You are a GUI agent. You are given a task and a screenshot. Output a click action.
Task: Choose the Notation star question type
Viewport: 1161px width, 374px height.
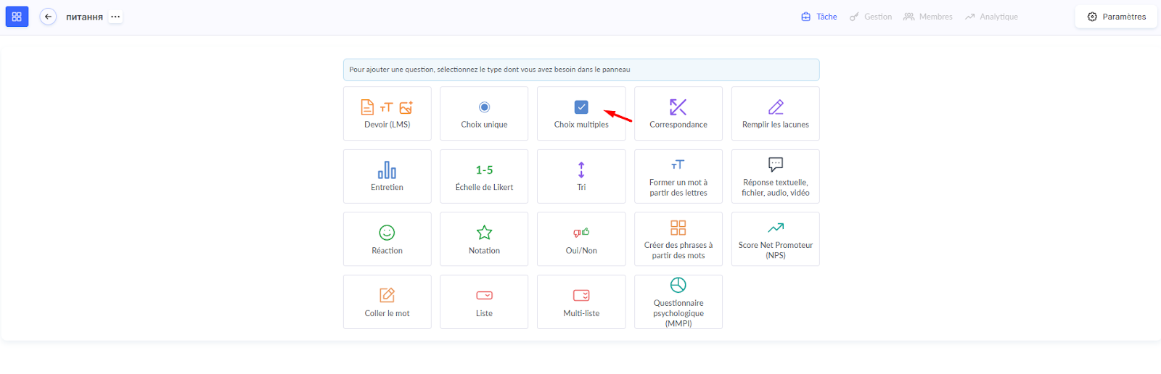tap(484, 239)
